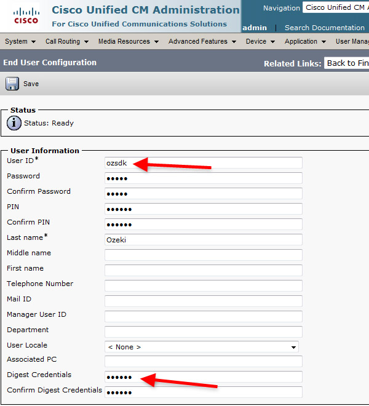This screenshot has height=406, width=369.
Task: Click the 'Status: Ready' text
Action: click(x=49, y=123)
